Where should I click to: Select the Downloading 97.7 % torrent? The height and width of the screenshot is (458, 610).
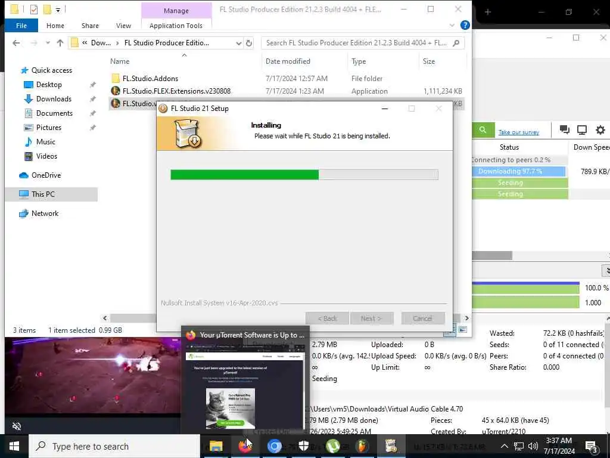point(519,171)
